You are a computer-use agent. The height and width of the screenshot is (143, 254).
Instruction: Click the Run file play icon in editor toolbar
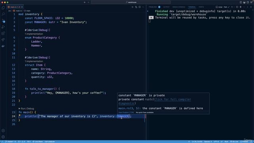[133, 7]
